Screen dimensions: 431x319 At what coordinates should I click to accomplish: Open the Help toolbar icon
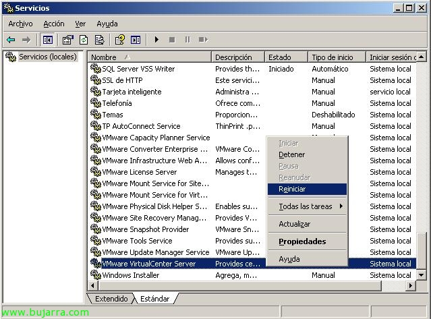(119, 40)
